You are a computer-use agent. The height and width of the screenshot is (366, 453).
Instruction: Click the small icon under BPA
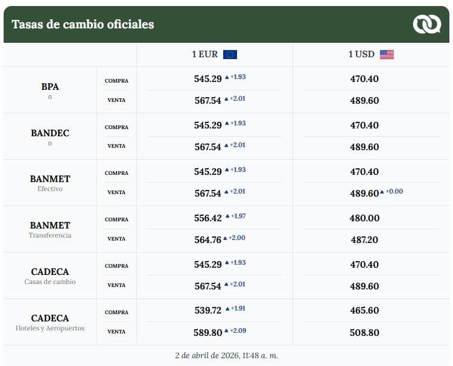(x=50, y=97)
